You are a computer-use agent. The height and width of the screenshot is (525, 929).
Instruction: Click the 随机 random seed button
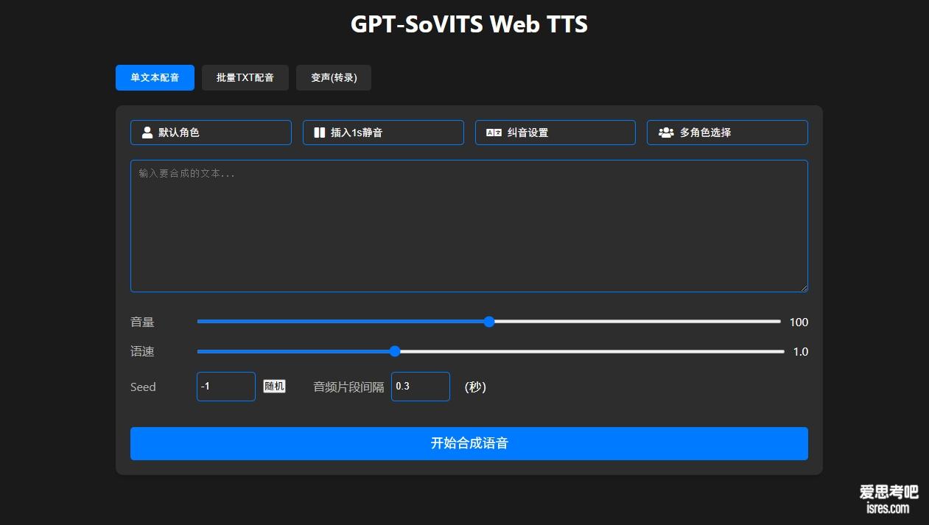pyautogui.click(x=274, y=387)
